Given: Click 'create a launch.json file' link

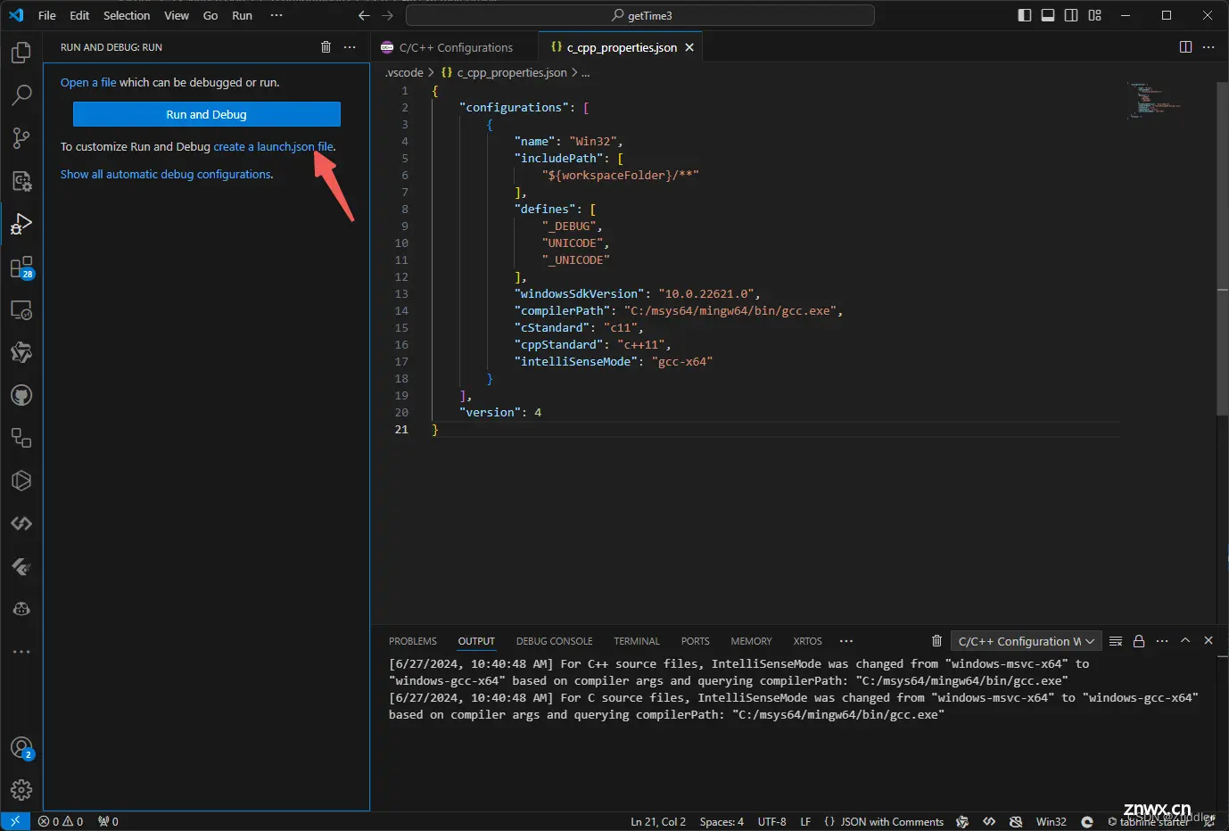Looking at the screenshot, I should tap(273, 146).
